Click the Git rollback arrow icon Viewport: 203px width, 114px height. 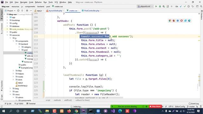coord(193,6)
